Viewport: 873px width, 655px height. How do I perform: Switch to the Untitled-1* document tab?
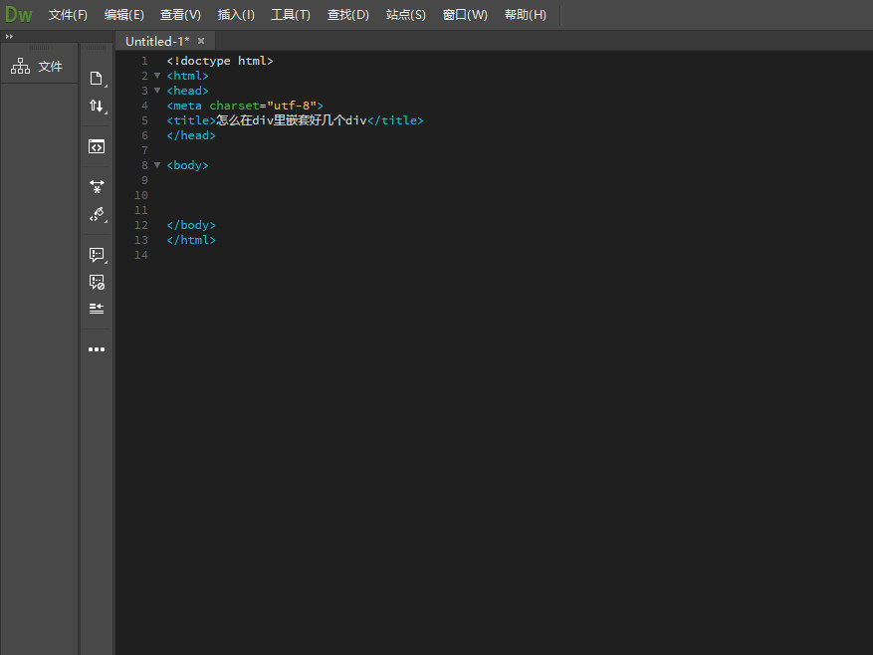(157, 41)
